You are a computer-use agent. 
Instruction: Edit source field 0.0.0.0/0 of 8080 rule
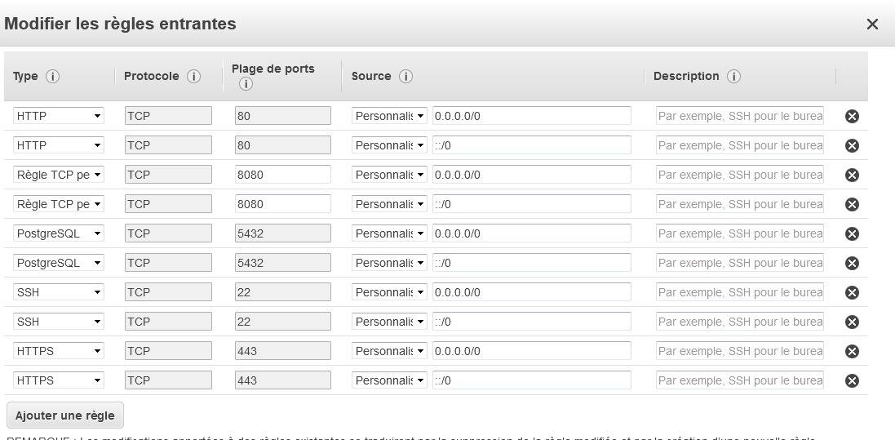click(x=531, y=175)
